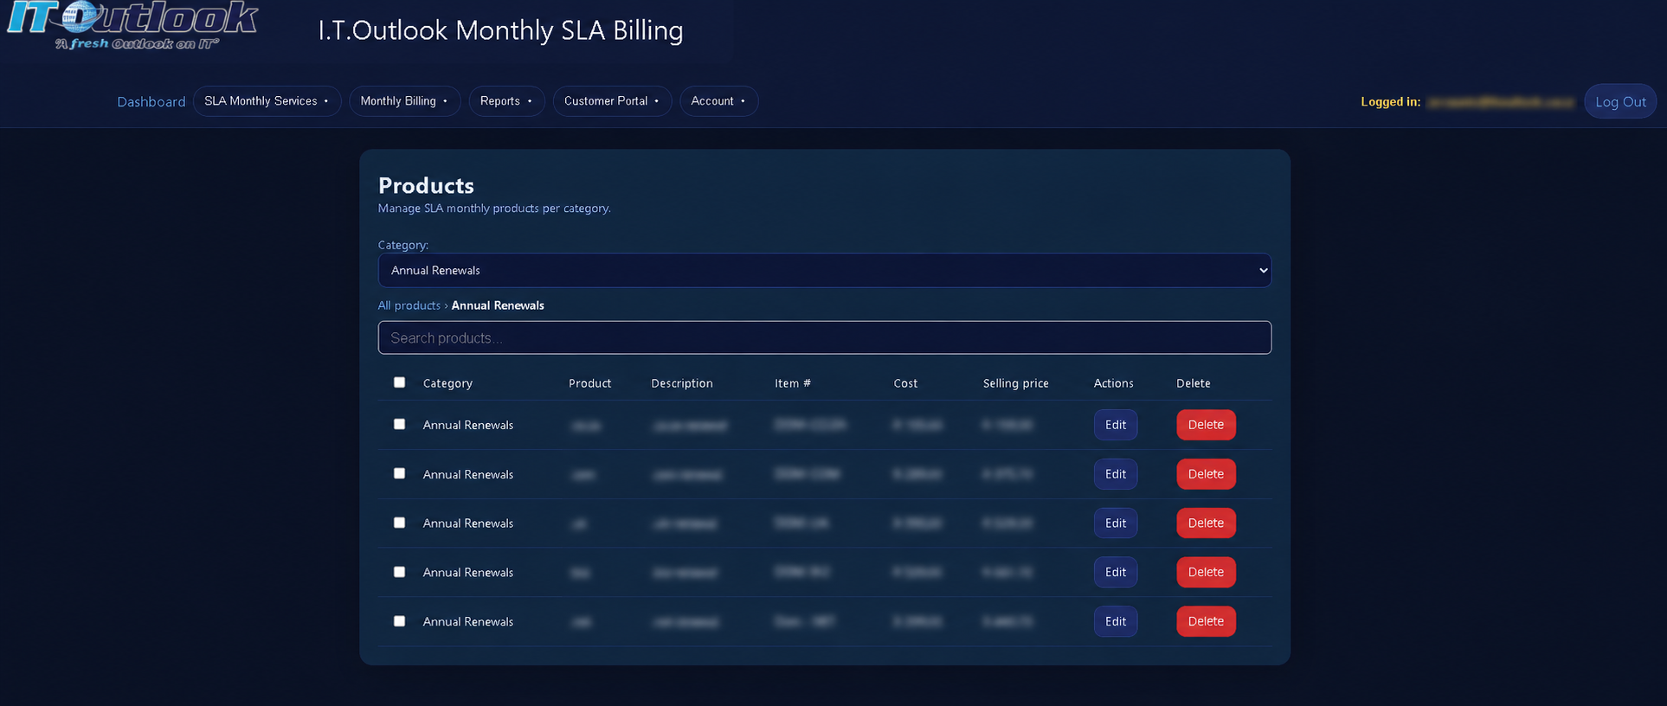Click the Selling price column header
Screen dimensions: 1667x706
pyautogui.click(x=1015, y=383)
